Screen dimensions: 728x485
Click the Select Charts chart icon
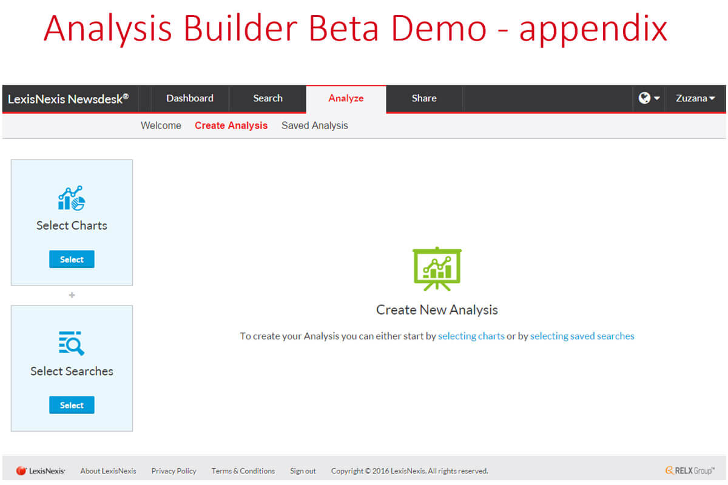click(72, 198)
